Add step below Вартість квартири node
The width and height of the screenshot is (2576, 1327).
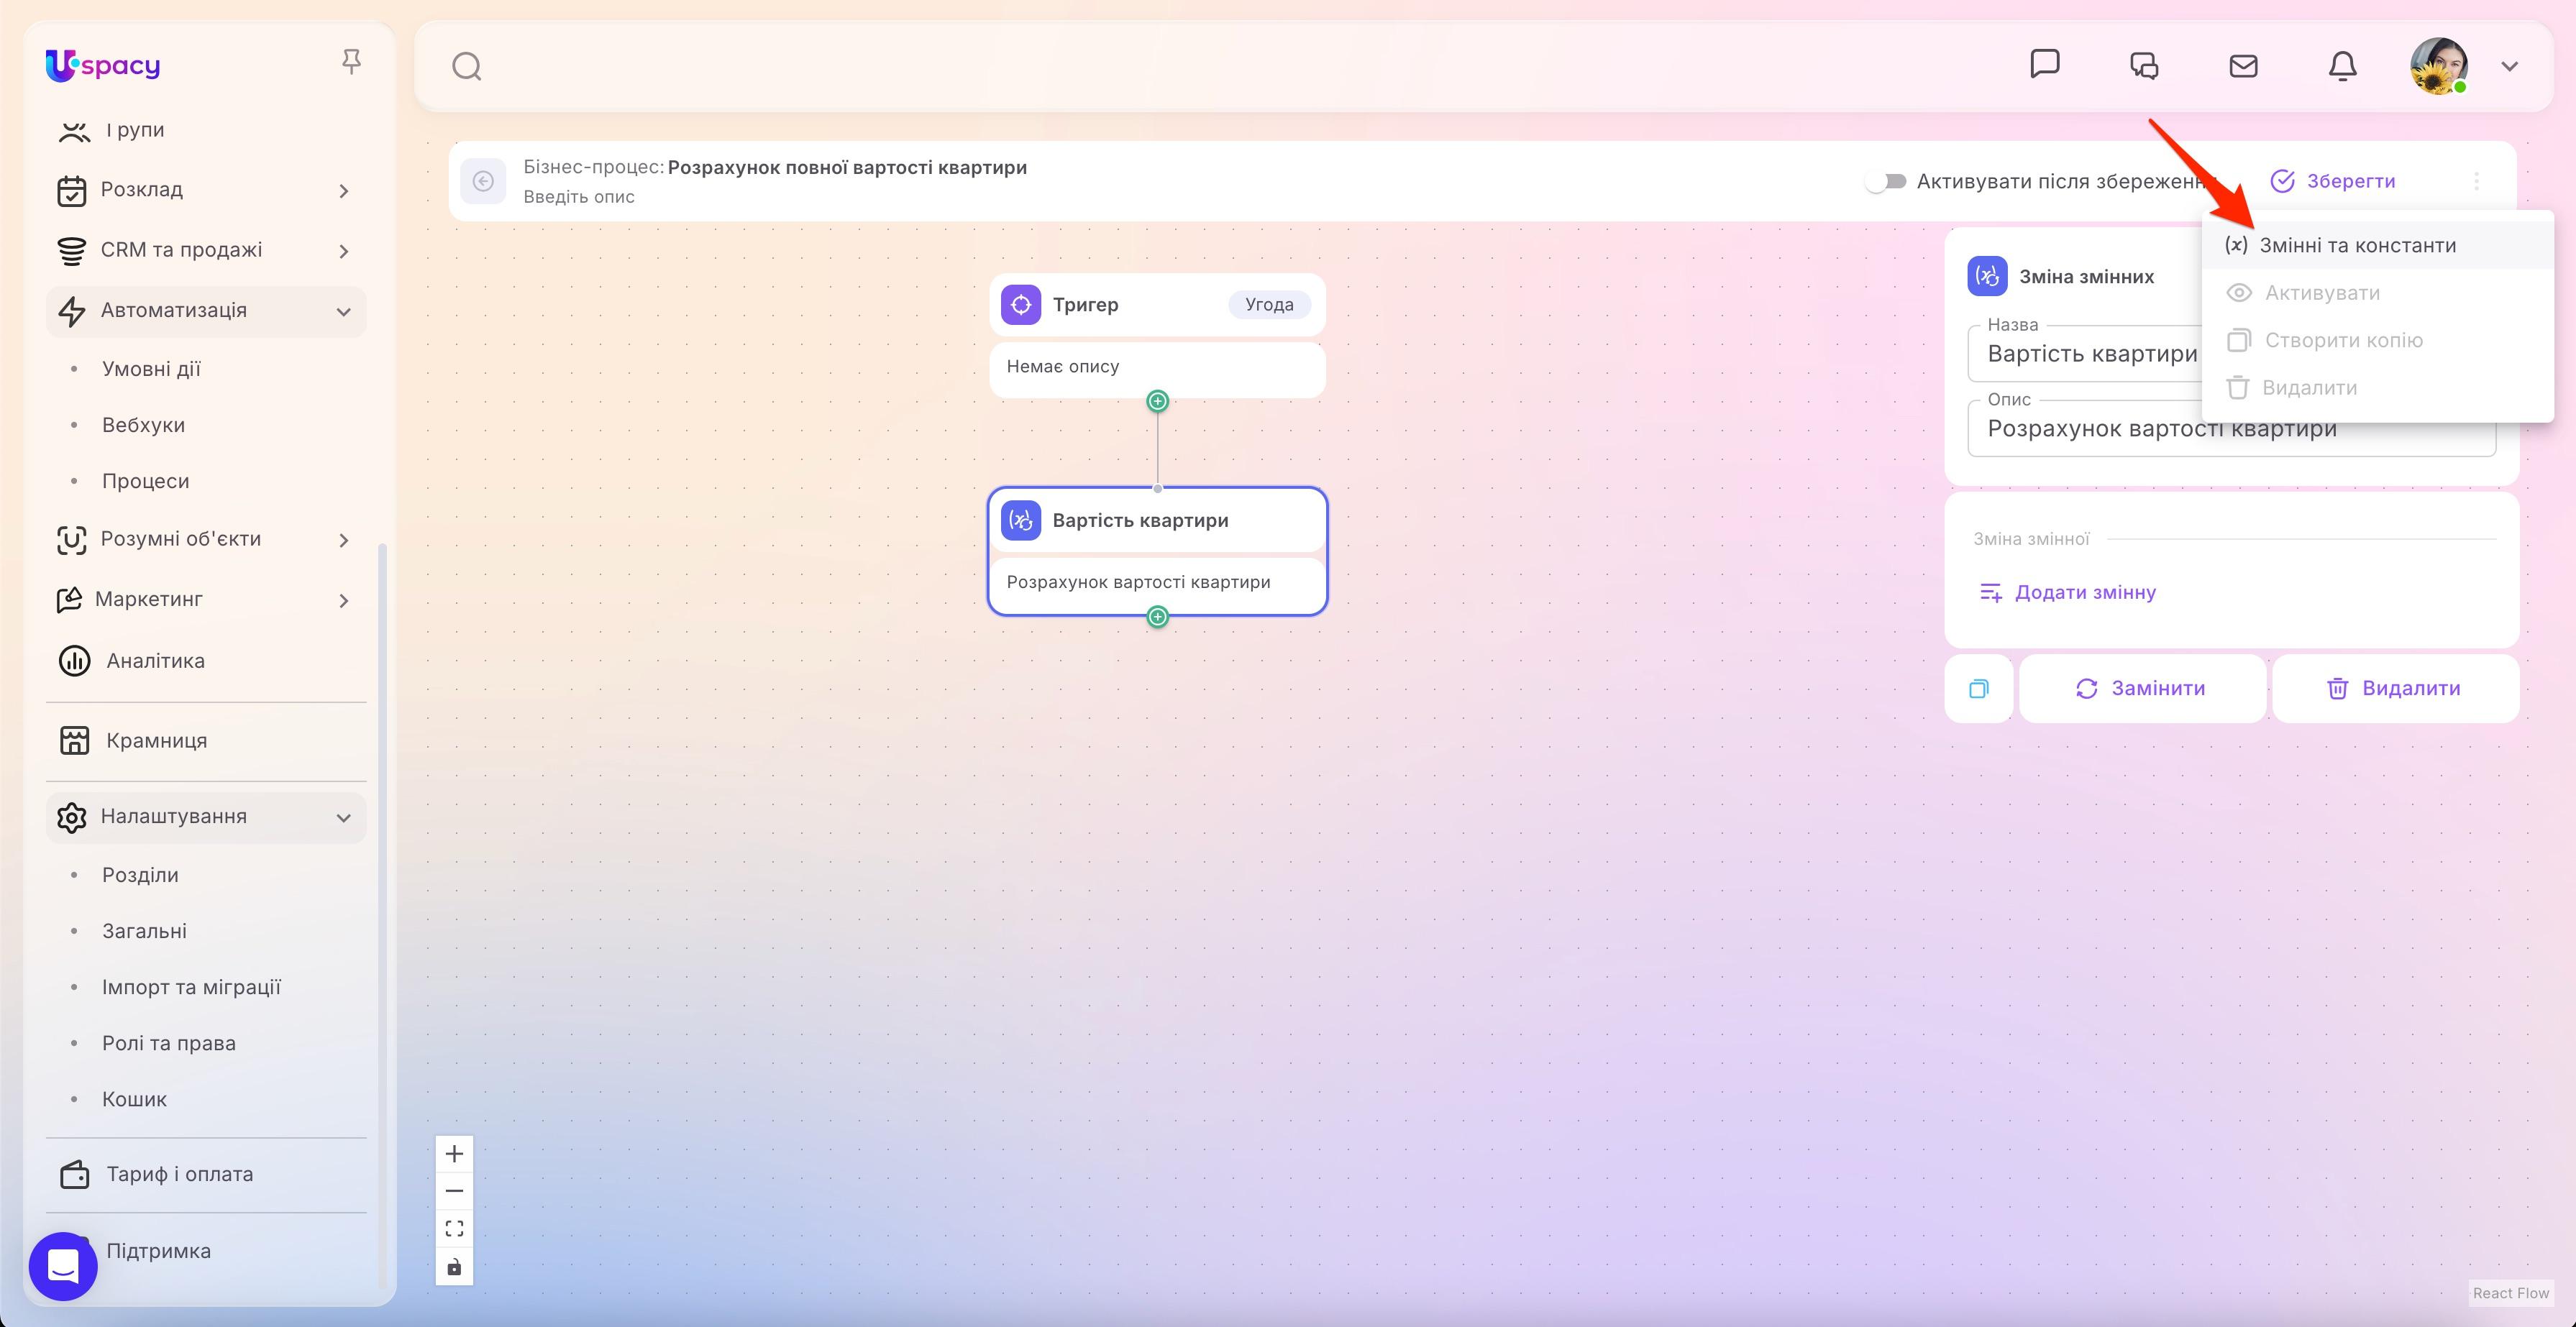[x=1157, y=617]
